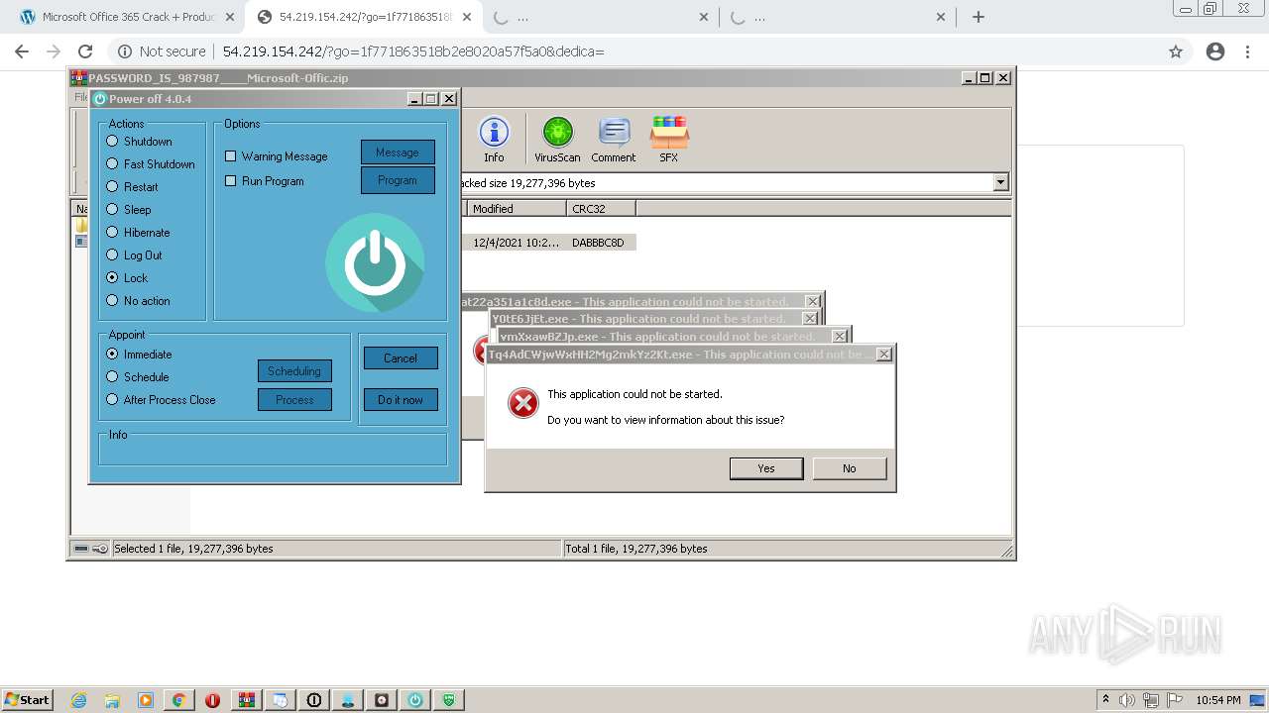1269x713 pixels.
Task: Open the Scheduling button
Action: [x=294, y=371]
